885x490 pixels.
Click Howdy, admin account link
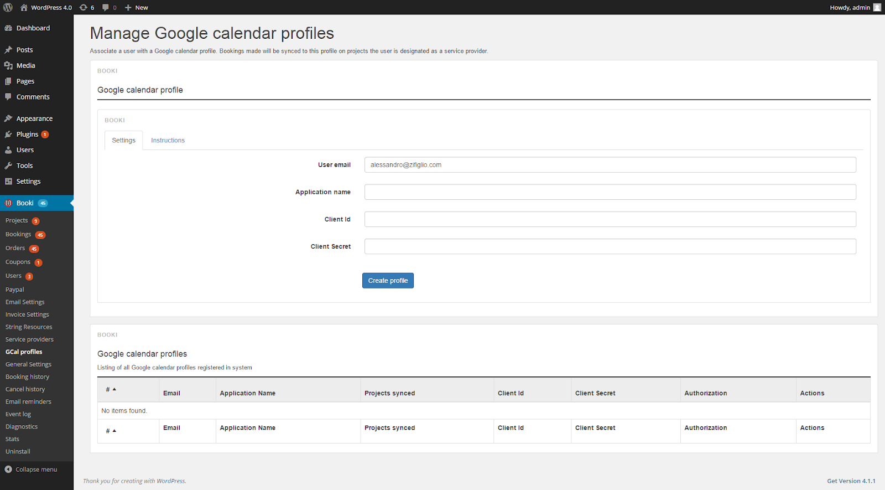[x=855, y=7]
